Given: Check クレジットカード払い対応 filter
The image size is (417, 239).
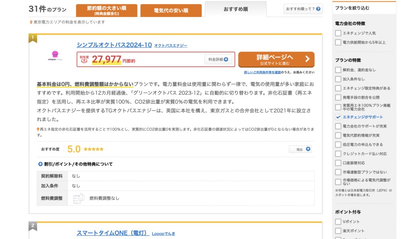Looking at the screenshot, I should [x=338, y=154].
